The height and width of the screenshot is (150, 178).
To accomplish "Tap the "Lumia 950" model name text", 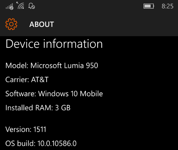I will click(81, 65).
